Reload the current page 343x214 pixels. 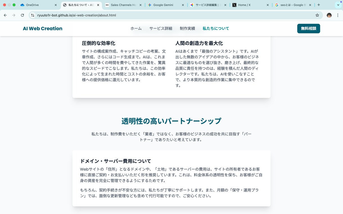click(x=22, y=15)
